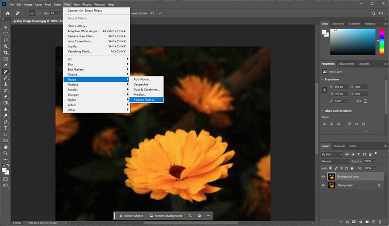The image size is (389, 226).
Task: Toggle visibility of the Background layer
Action: coord(323,185)
